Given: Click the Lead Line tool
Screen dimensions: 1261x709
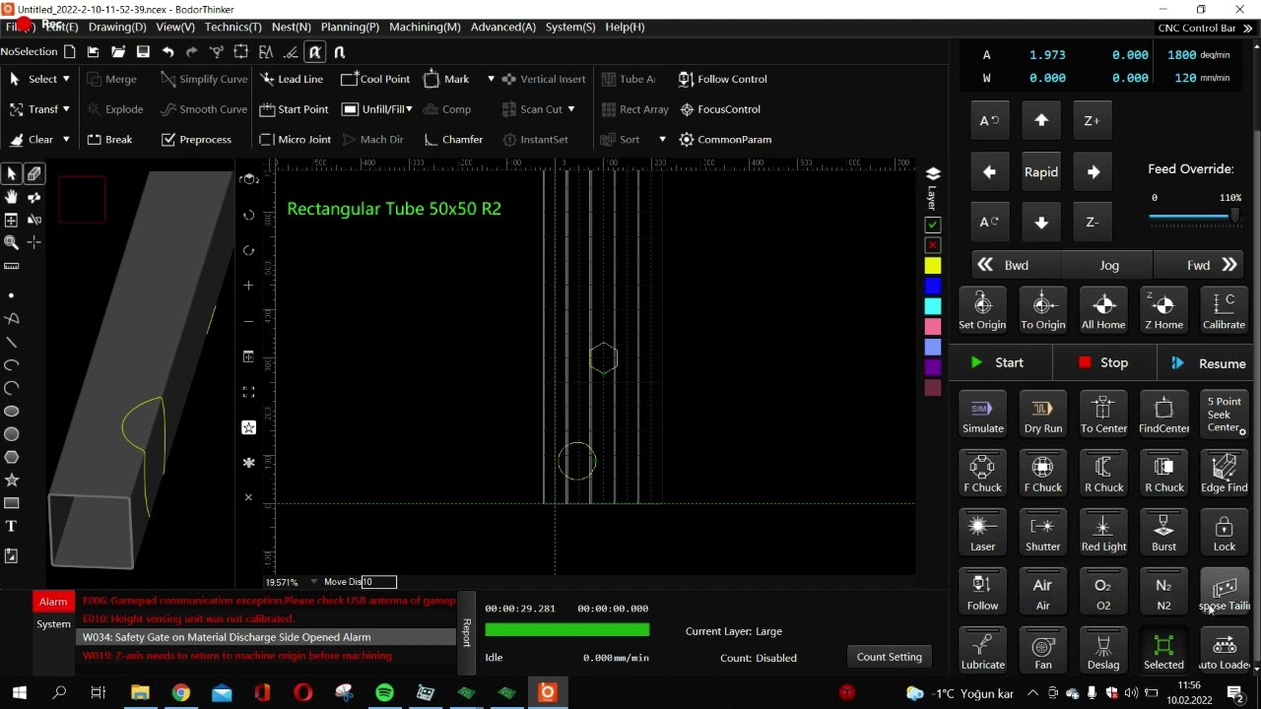Looking at the screenshot, I should tap(293, 79).
